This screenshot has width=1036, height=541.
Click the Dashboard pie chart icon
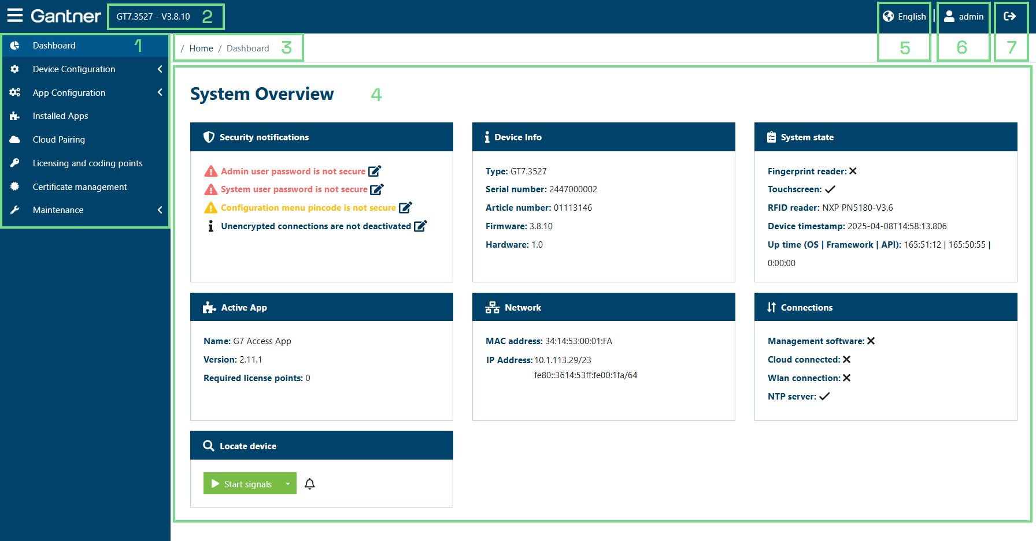point(15,46)
